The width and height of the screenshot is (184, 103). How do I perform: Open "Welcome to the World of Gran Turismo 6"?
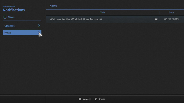[76, 19]
